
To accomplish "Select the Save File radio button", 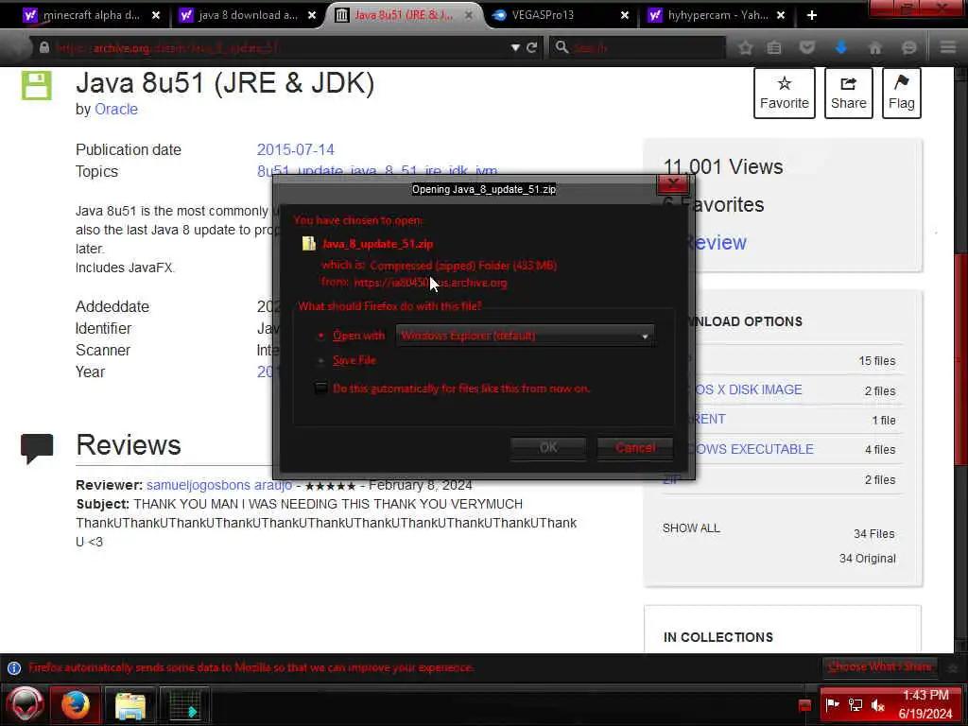I will [x=321, y=360].
